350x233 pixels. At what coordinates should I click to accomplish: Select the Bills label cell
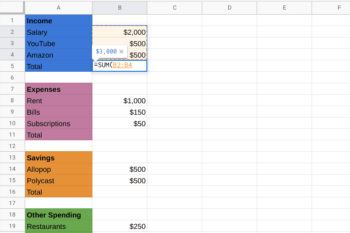coord(59,112)
